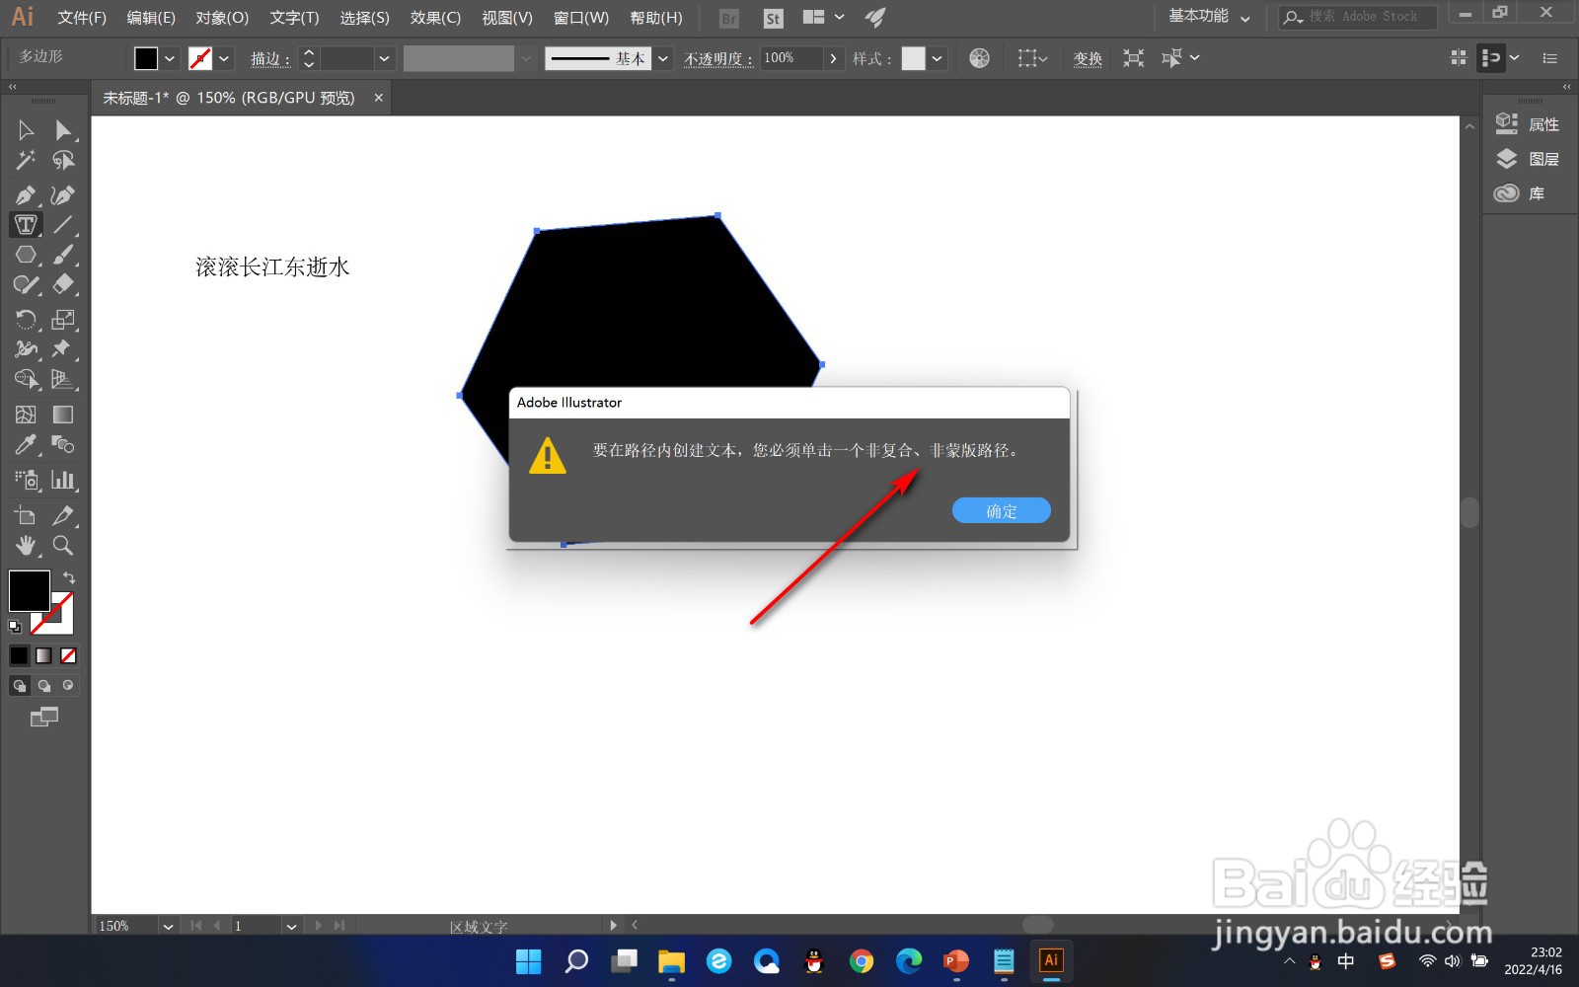This screenshot has width=1579, height=987.
Task: Switch to 未标题-1 document tab
Action: click(229, 98)
